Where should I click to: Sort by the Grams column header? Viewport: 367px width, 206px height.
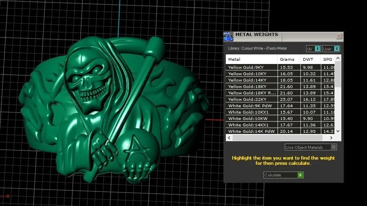point(289,59)
